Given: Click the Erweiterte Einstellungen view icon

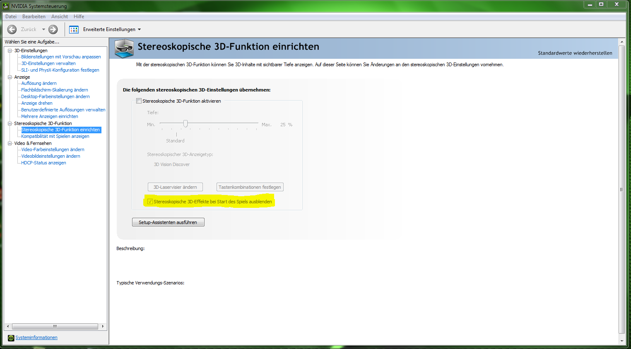Looking at the screenshot, I should pyautogui.click(x=74, y=29).
